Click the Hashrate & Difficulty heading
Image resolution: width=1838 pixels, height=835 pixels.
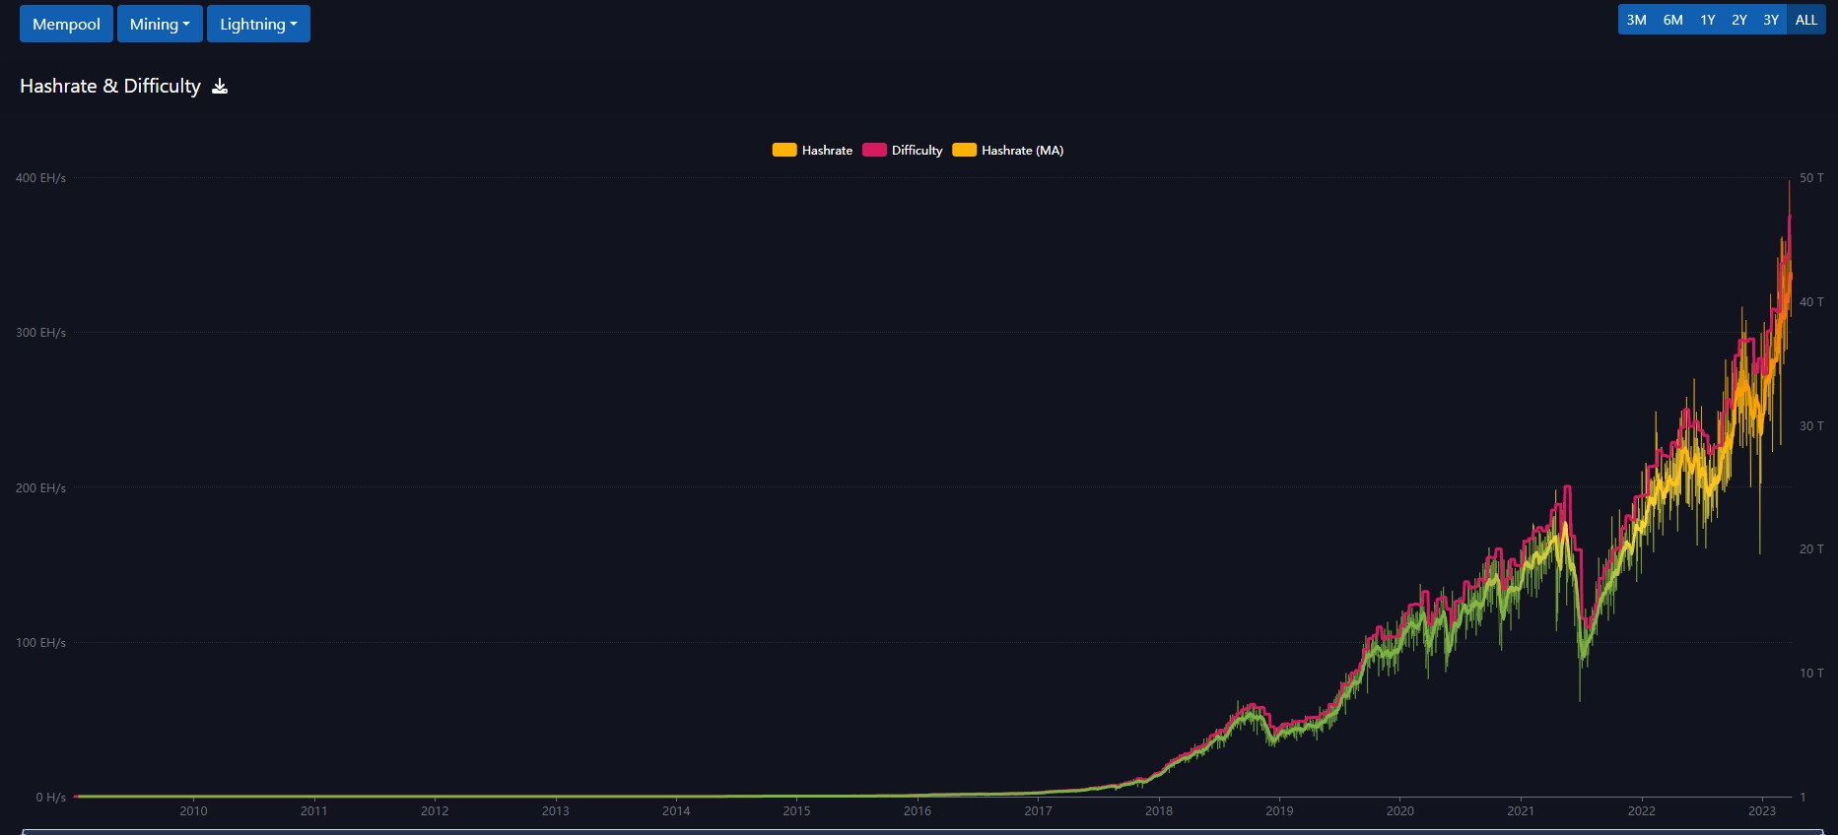pos(110,87)
